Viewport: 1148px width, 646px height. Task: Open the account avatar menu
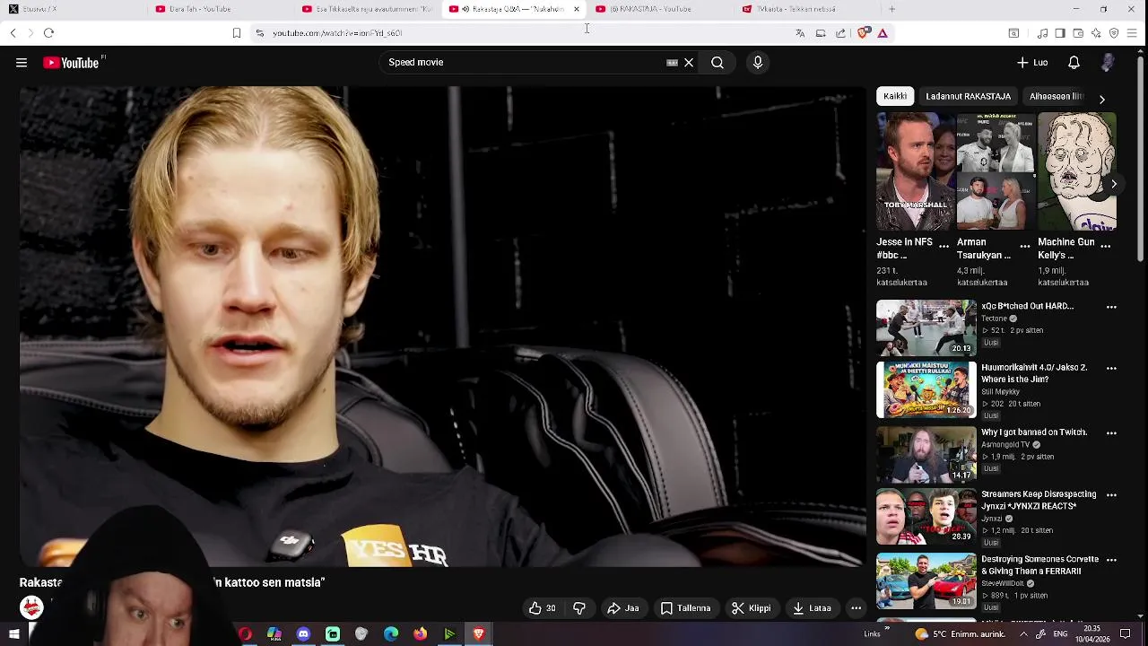coord(1109,63)
